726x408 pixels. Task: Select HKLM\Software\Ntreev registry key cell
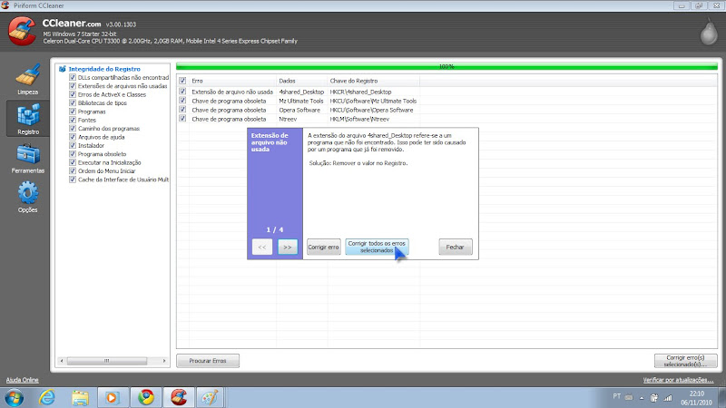359,119
